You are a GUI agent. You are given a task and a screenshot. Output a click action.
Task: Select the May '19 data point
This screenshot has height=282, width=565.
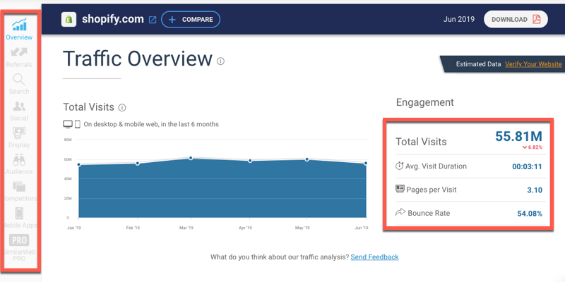coord(307,159)
